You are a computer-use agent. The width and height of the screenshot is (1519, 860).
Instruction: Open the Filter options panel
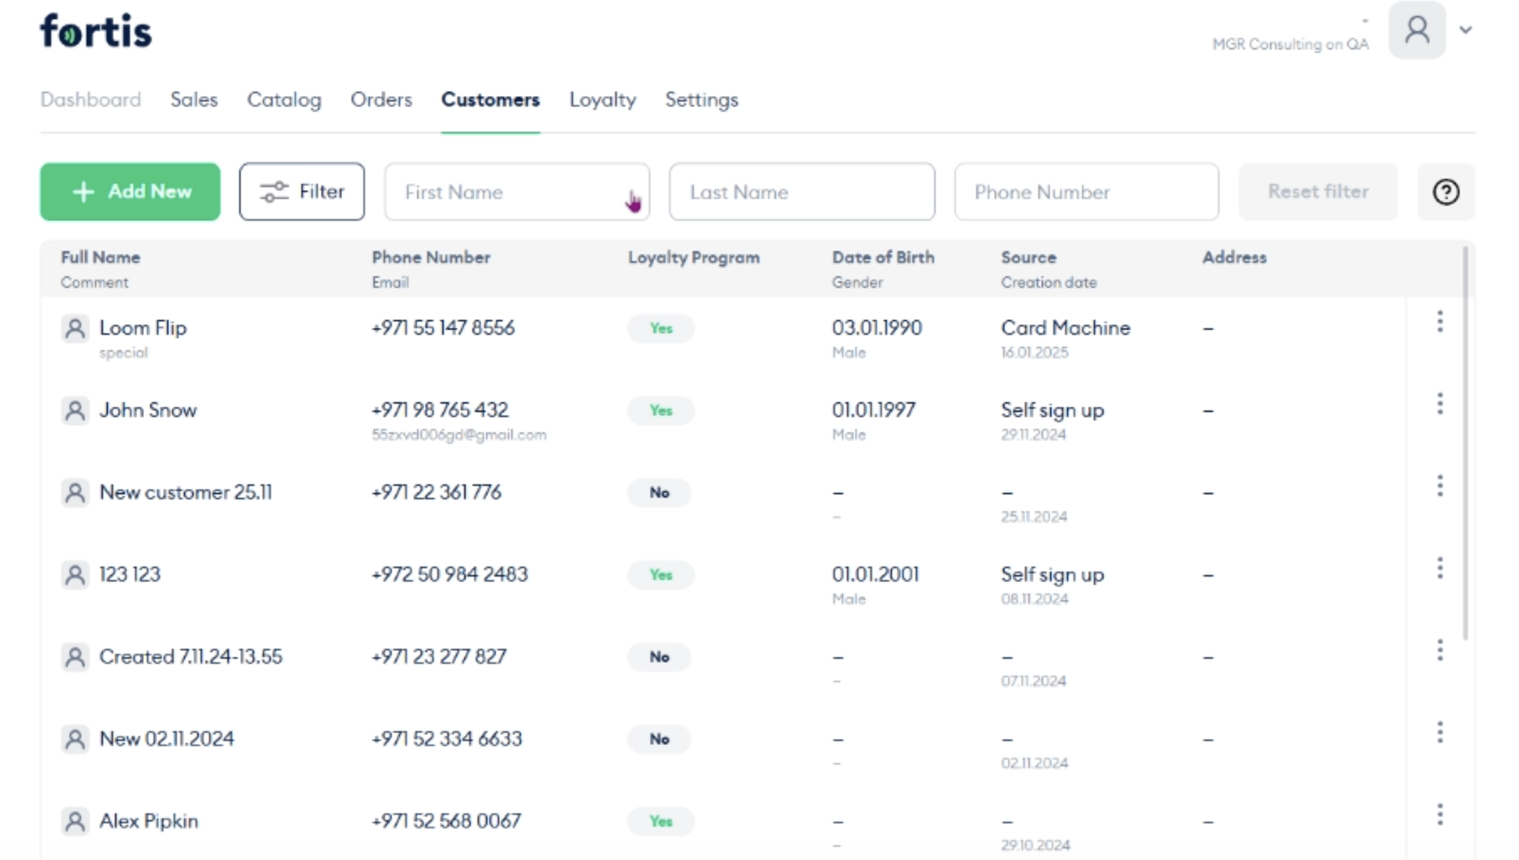(302, 192)
